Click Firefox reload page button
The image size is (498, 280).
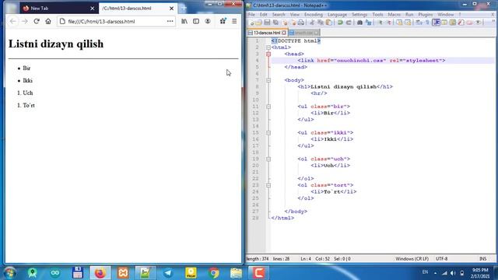(37, 21)
